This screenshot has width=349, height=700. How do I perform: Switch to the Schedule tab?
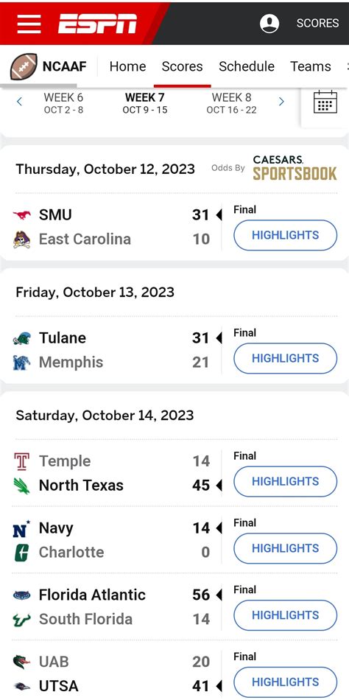click(247, 66)
